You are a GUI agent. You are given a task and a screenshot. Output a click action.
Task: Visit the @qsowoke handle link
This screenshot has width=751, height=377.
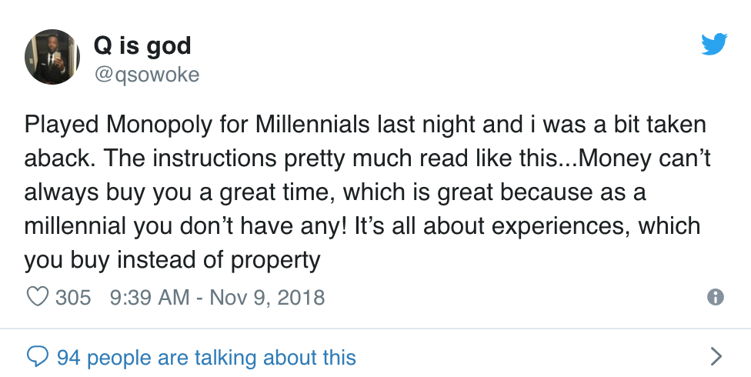146,74
